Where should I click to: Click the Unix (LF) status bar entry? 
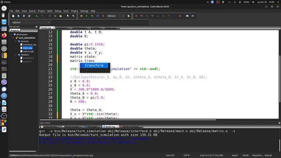pyautogui.click(x=170, y=155)
